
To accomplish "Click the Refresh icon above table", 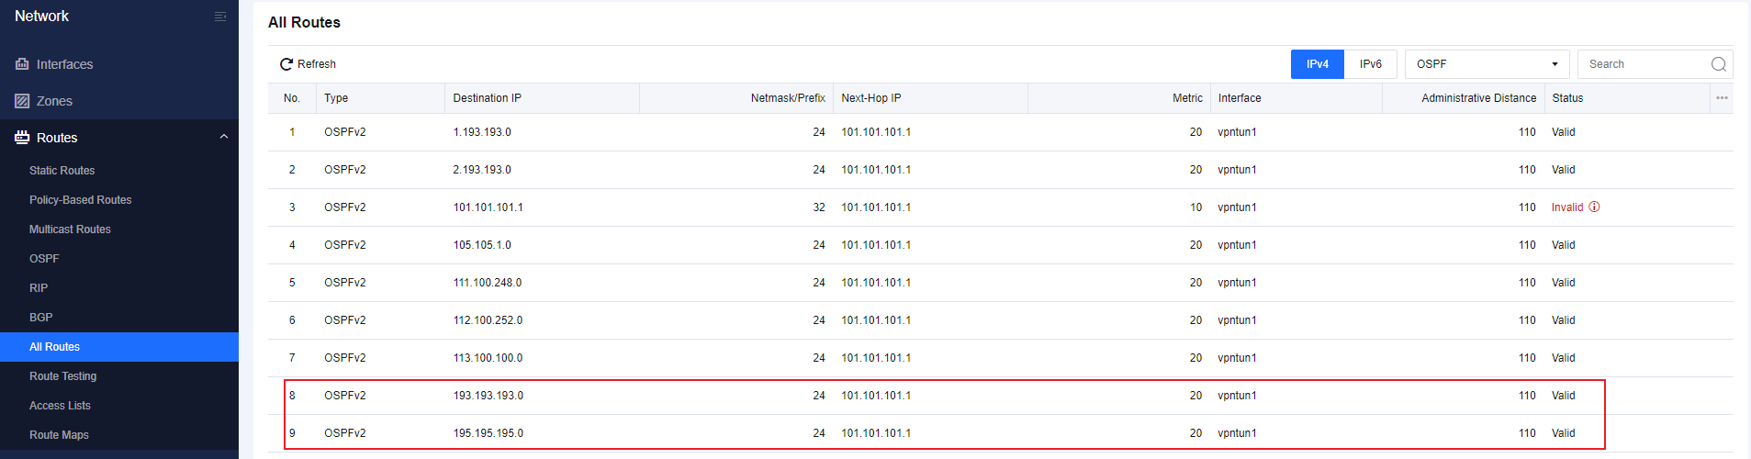I will pyautogui.click(x=286, y=64).
